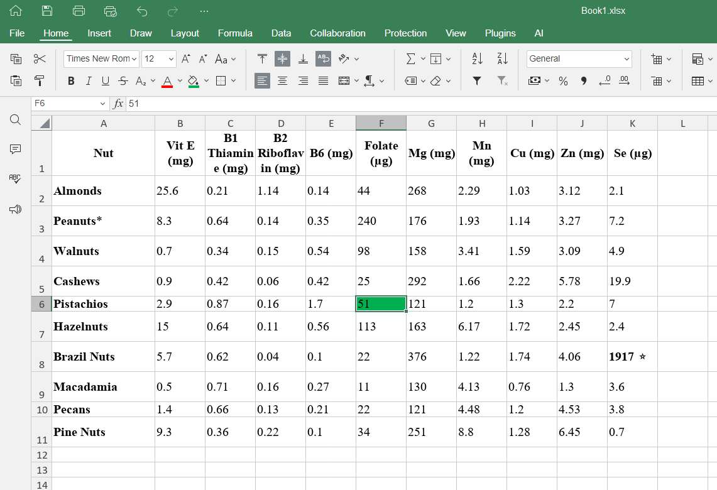
Task: Click the green fill color bucket
Action: pos(193,81)
